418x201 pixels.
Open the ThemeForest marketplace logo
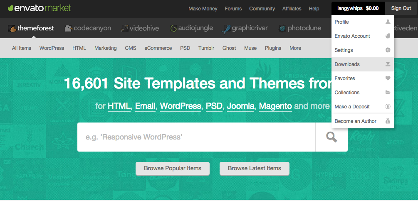click(31, 28)
